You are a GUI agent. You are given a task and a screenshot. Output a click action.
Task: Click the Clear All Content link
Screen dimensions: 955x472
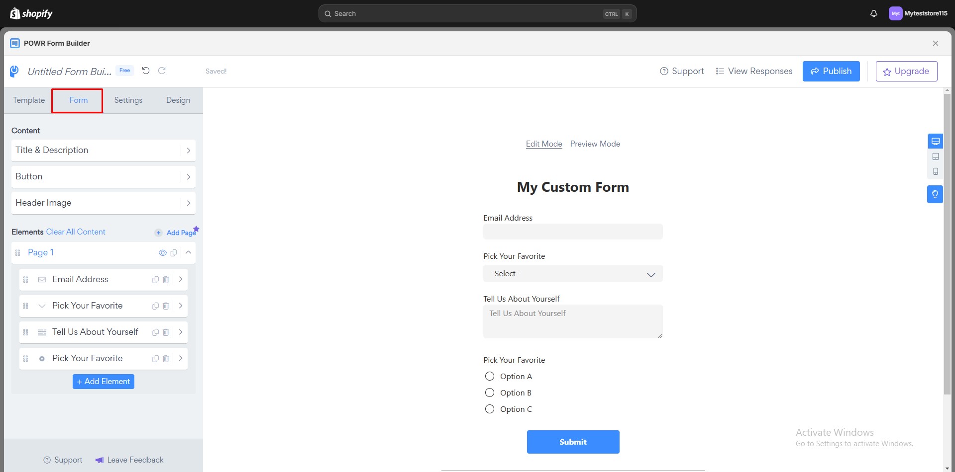coord(75,232)
